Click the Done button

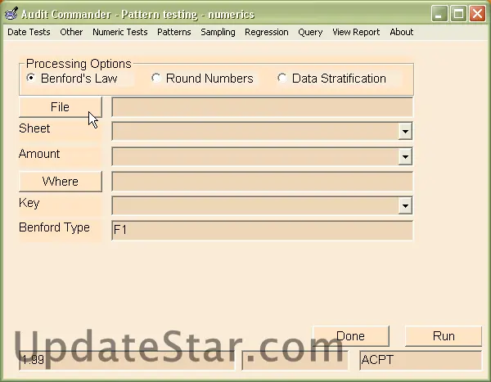351,336
